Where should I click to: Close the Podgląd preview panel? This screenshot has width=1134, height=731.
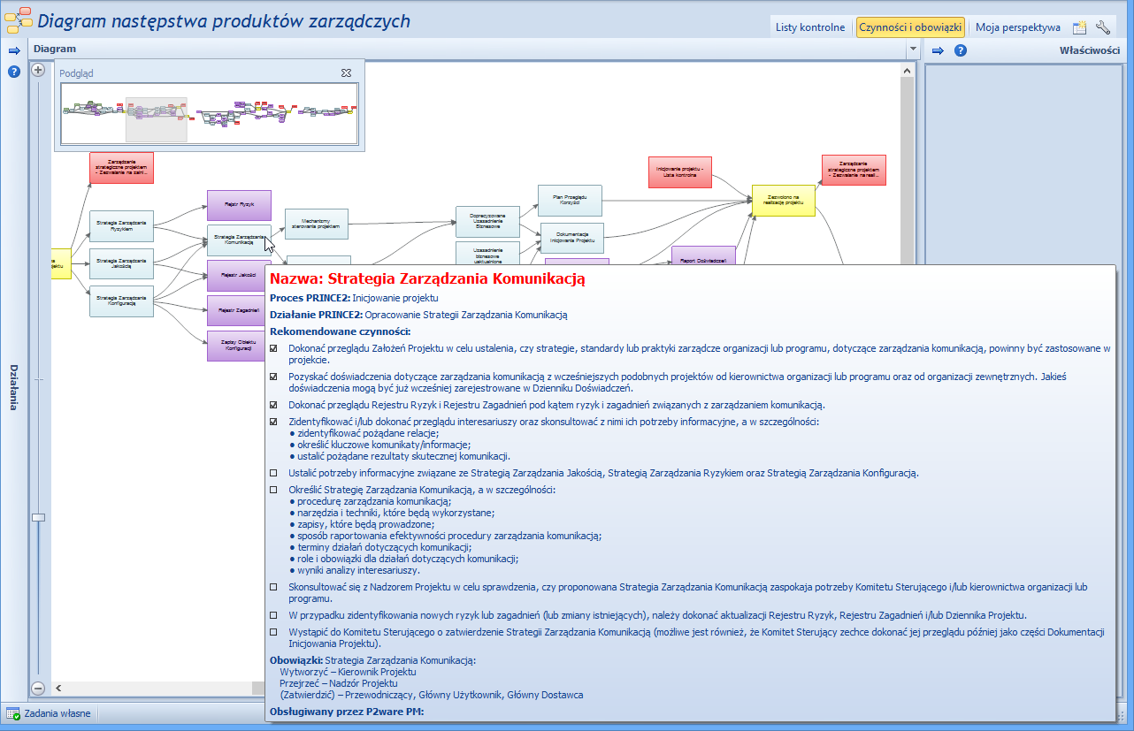pos(347,72)
